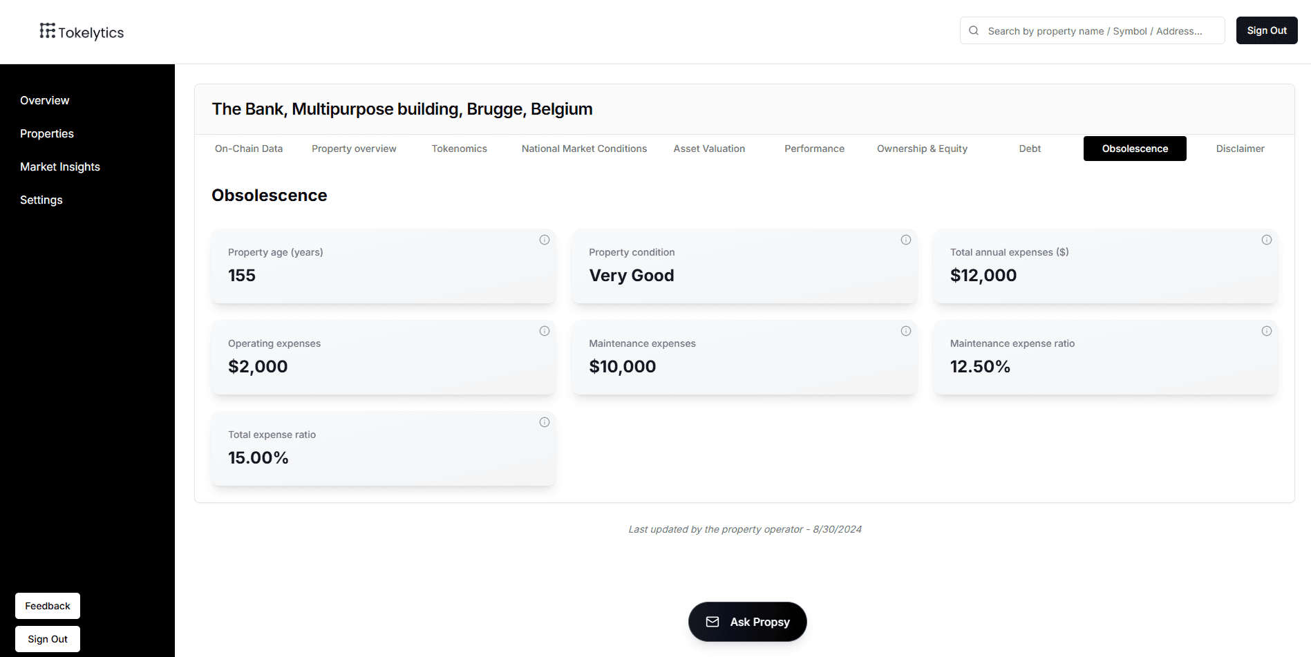
Task: Click the Tokelytics logo
Action: [x=81, y=32]
